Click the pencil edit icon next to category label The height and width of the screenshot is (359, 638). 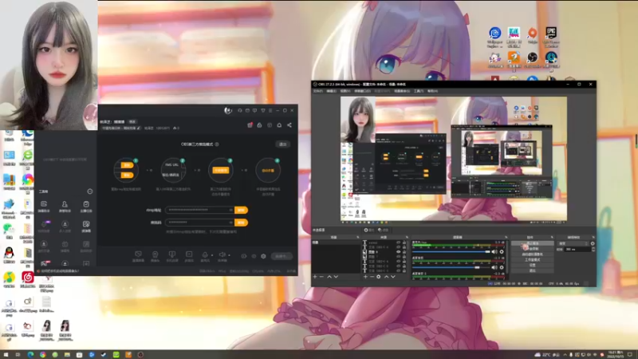pos(138,128)
